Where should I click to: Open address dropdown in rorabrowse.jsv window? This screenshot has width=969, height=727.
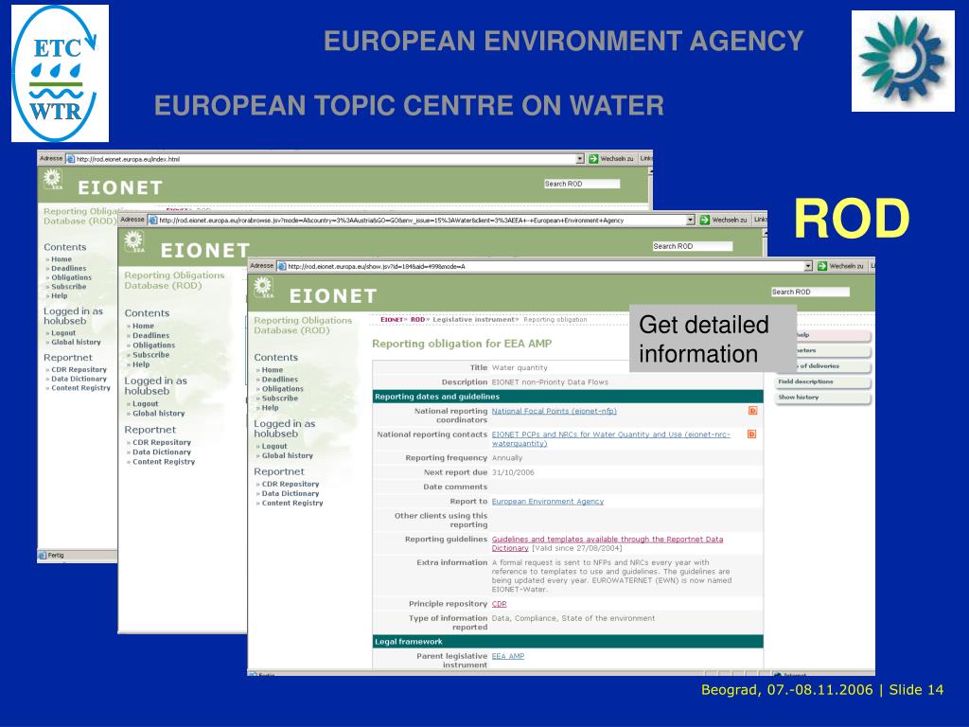[691, 220]
